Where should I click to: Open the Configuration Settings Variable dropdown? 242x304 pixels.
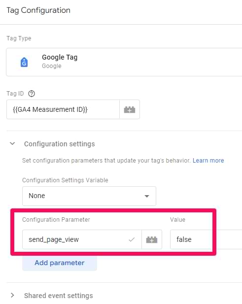tap(89, 196)
